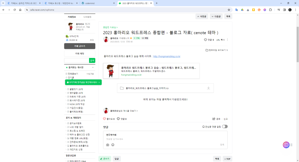Switch to the codermind browser tab

(98, 3)
